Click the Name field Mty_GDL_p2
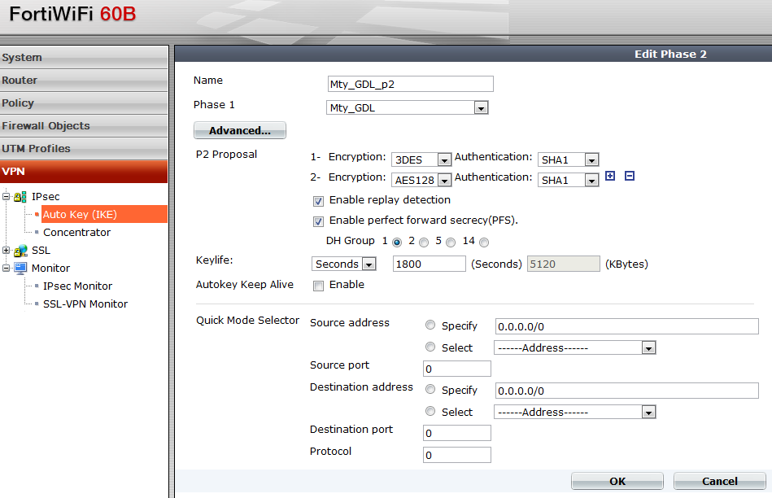This screenshot has height=498, width=772. point(411,84)
